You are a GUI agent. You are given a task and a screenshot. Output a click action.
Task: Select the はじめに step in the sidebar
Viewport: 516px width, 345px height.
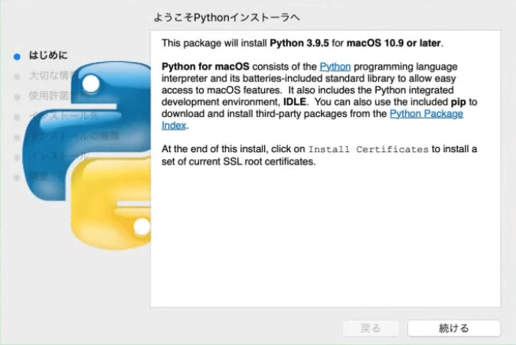point(48,55)
